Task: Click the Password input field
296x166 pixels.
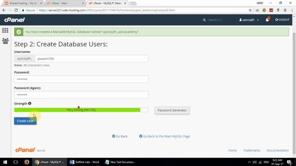Action: click(x=81, y=79)
